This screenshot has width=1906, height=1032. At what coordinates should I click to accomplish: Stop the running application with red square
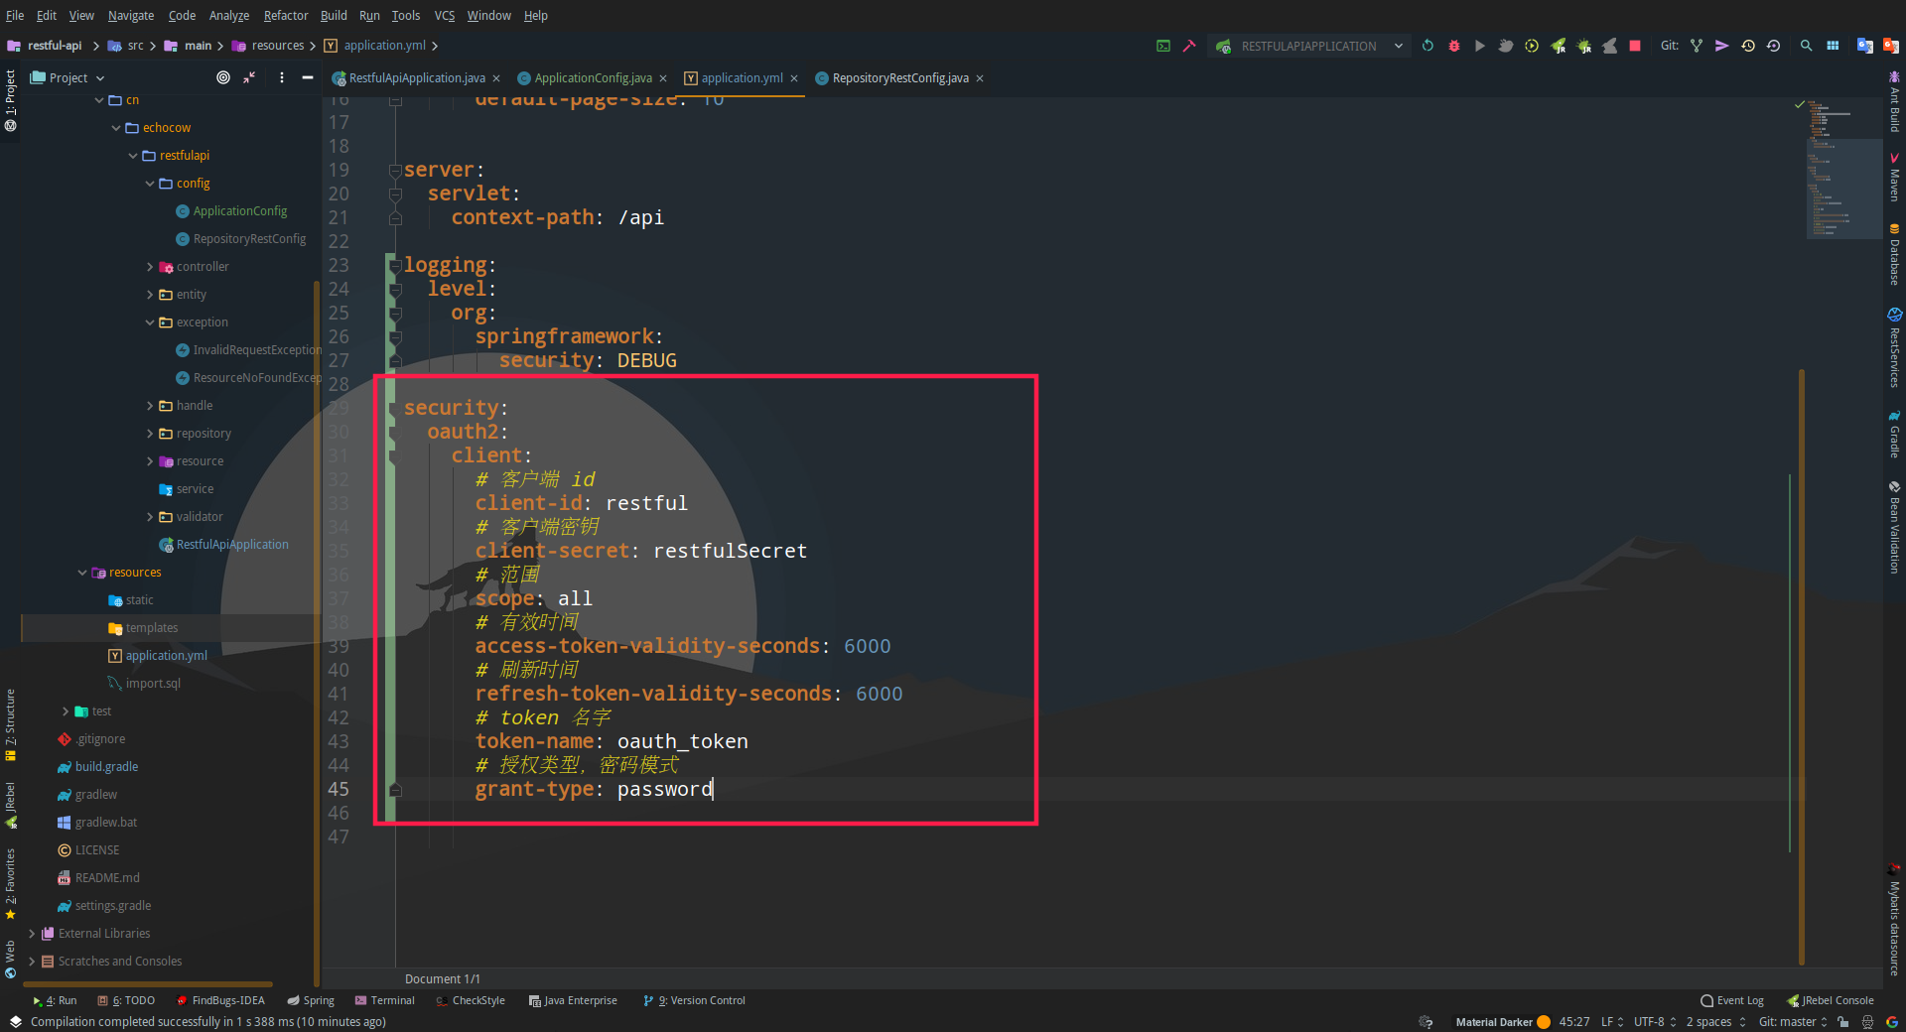pyautogui.click(x=1635, y=46)
